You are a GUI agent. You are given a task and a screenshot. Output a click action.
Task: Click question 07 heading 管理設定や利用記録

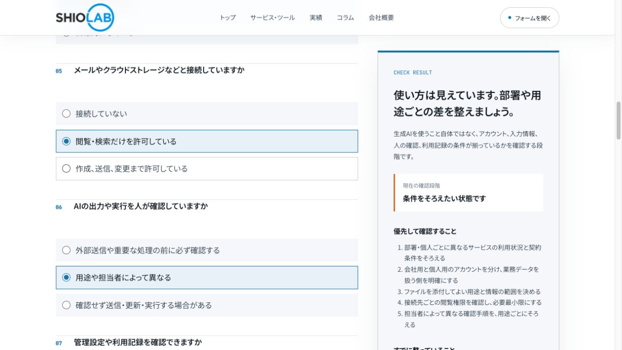tap(138, 342)
